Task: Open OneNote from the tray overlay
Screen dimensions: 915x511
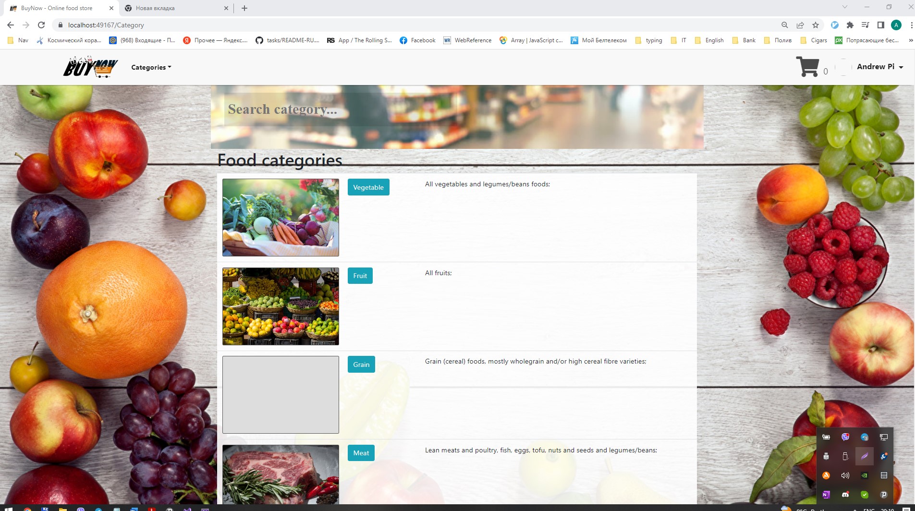Action: [826, 494]
